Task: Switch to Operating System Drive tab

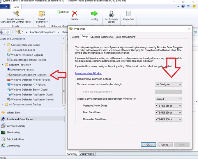Action: click(102, 37)
